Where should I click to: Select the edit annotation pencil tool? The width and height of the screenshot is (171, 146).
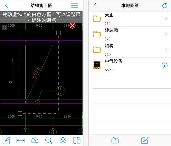pos(7,140)
